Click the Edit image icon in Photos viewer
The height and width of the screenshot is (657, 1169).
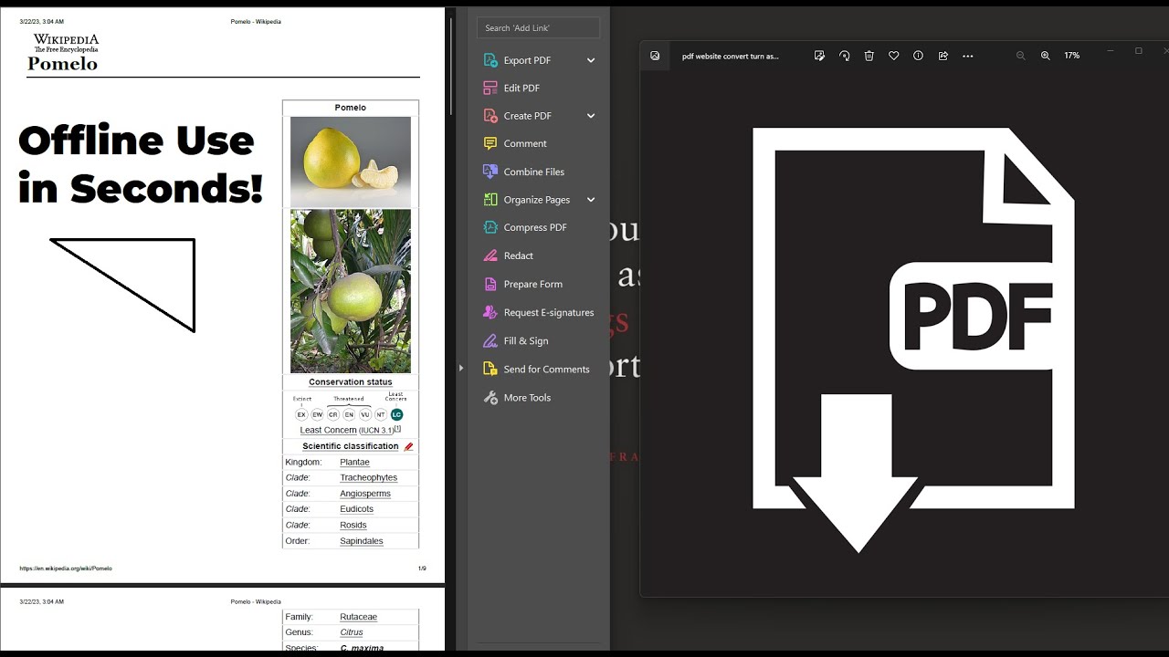pyautogui.click(x=819, y=56)
